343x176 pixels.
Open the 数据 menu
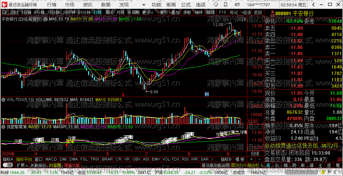[106, 5]
